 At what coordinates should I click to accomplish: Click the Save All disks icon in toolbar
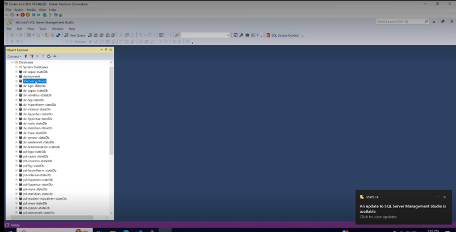click(58, 35)
